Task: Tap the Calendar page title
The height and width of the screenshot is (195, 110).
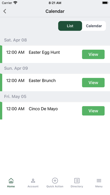Action: (55, 11)
